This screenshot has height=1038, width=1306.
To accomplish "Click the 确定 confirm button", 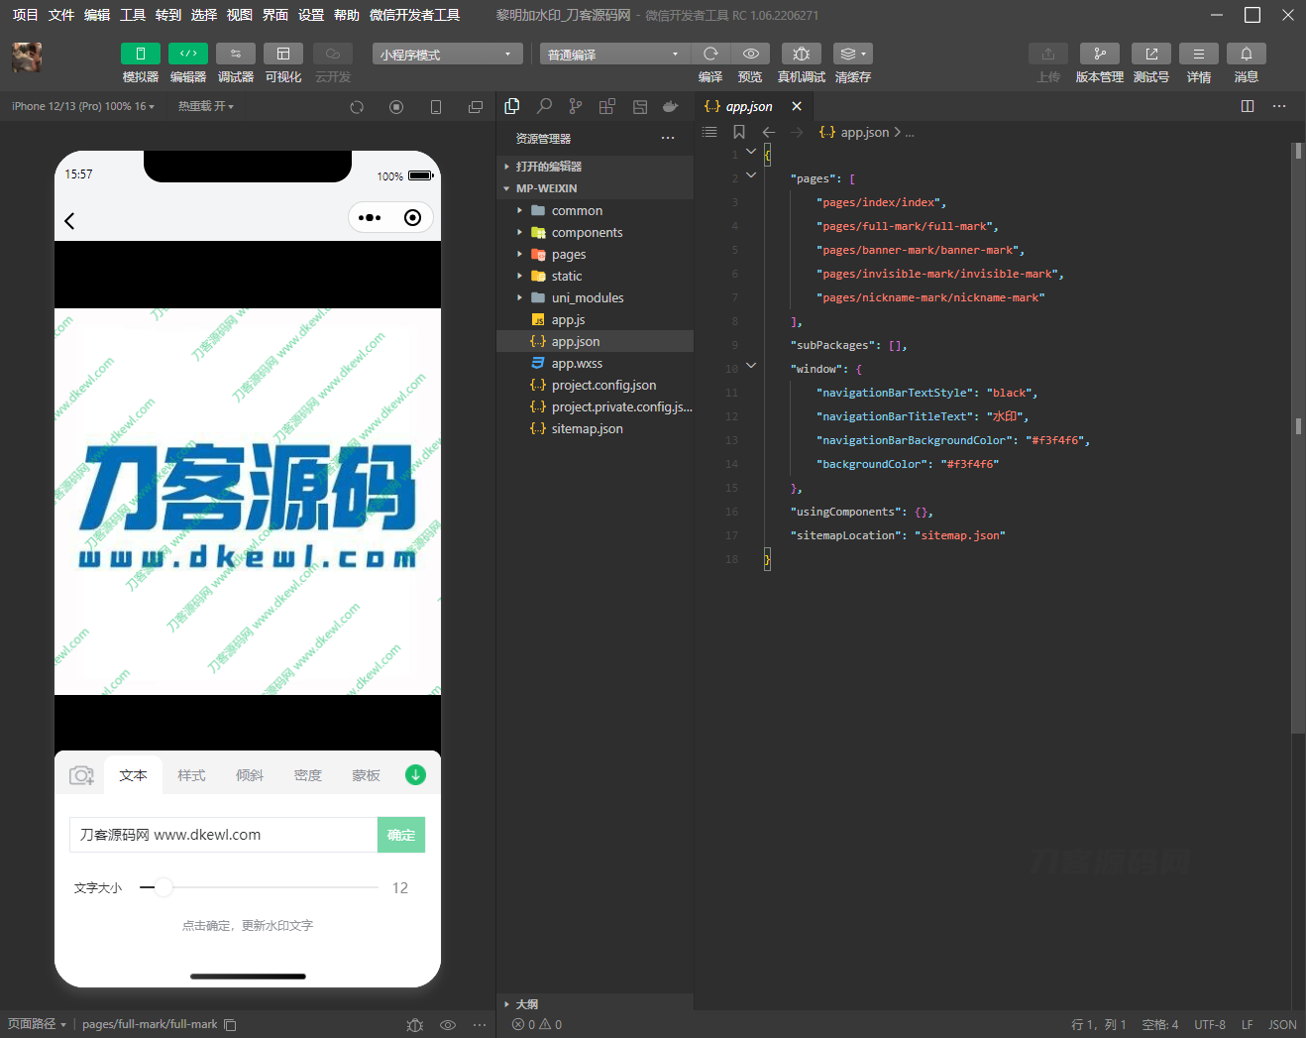I will (x=400, y=834).
